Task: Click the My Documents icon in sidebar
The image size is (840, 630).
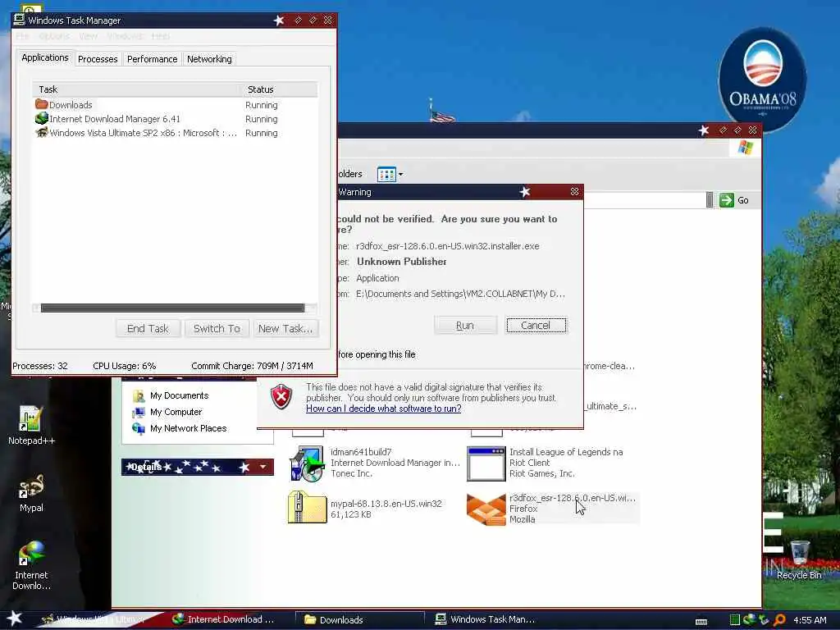Action: (x=139, y=396)
